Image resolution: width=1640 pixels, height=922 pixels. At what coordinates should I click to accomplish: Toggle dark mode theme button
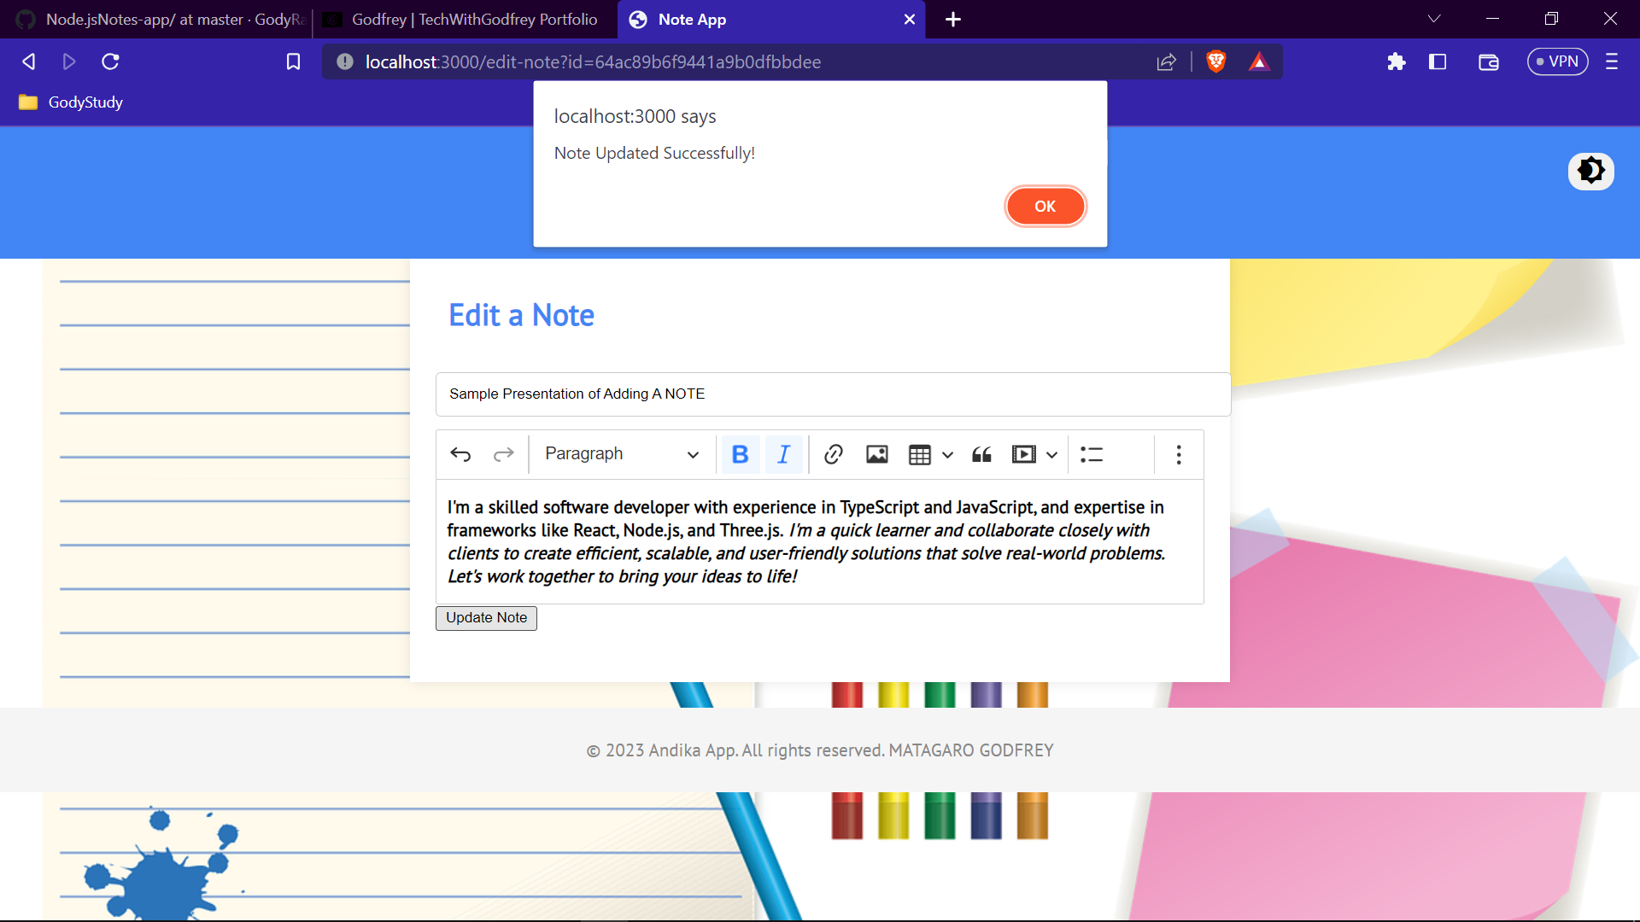tap(1590, 171)
